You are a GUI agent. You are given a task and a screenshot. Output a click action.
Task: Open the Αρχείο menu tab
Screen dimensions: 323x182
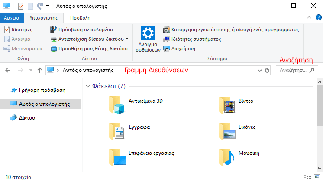12,18
